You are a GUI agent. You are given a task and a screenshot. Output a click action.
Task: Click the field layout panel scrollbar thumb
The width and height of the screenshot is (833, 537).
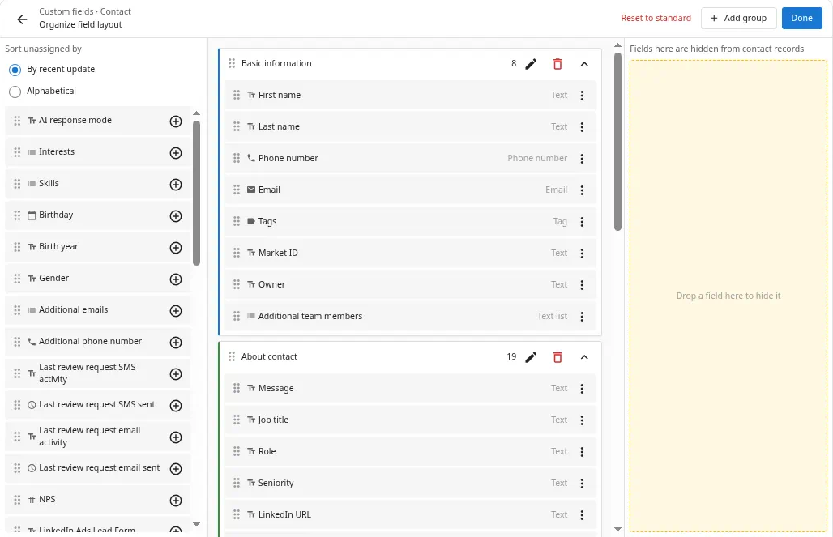pyautogui.click(x=617, y=141)
